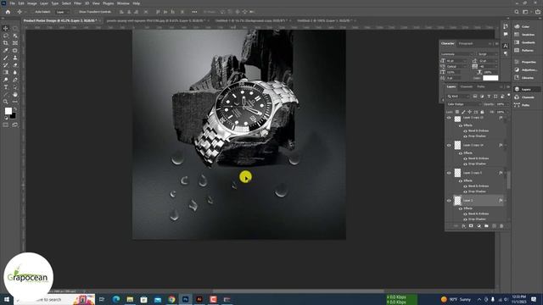Enable the Auto-Select checkbox
Screen dimensions: 543x305
pos(32,12)
